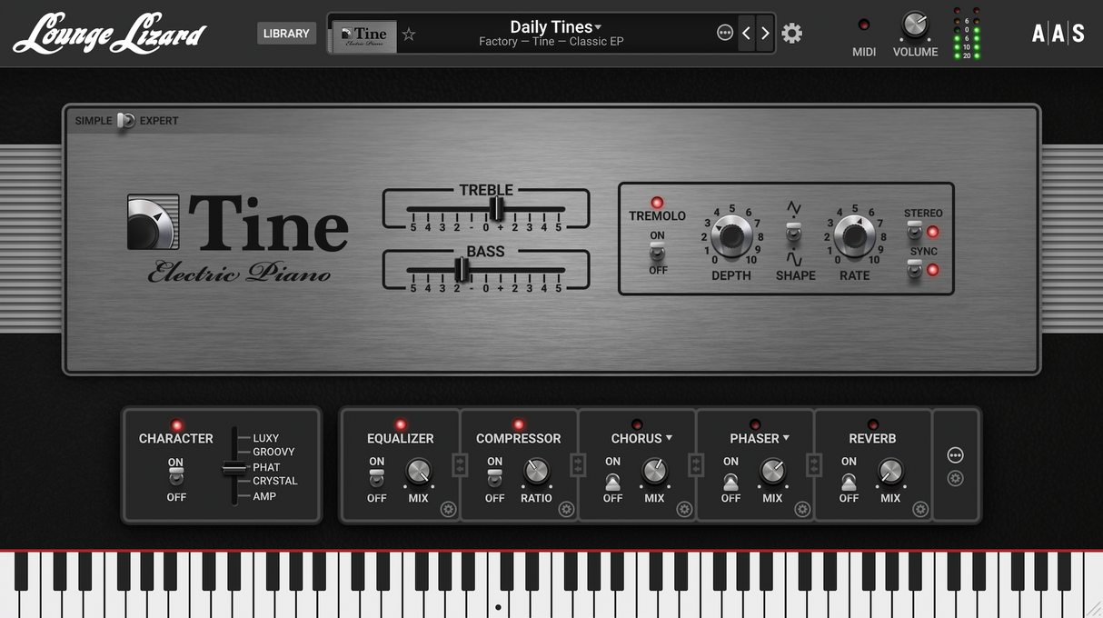
Task: Open Equalizer settings gear icon
Action: 448,509
